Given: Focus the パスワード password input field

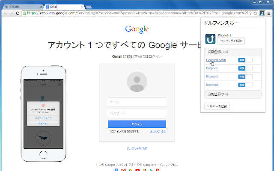Looking at the screenshot, I should tap(137, 113).
